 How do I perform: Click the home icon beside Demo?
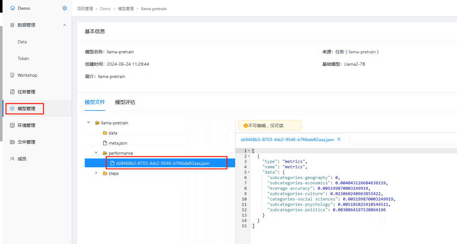[x=13, y=8]
